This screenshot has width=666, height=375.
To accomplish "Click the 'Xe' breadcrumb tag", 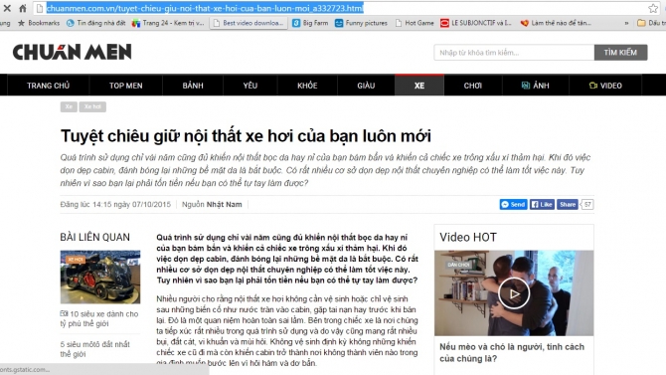I will (x=69, y=106).
